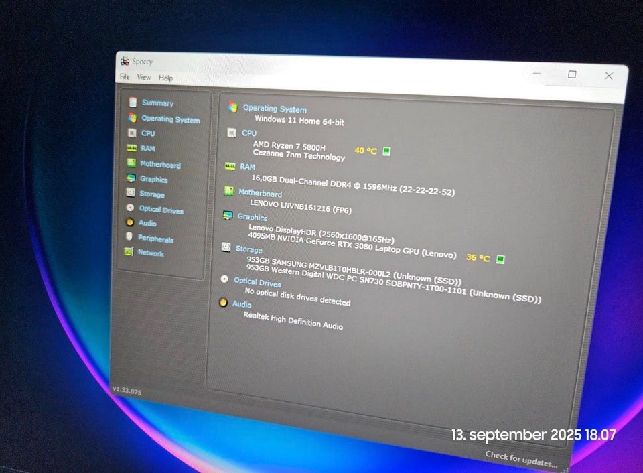643x473 pixels.
Task: Click the RAM stick icon in sidebar
Action: 132,148
